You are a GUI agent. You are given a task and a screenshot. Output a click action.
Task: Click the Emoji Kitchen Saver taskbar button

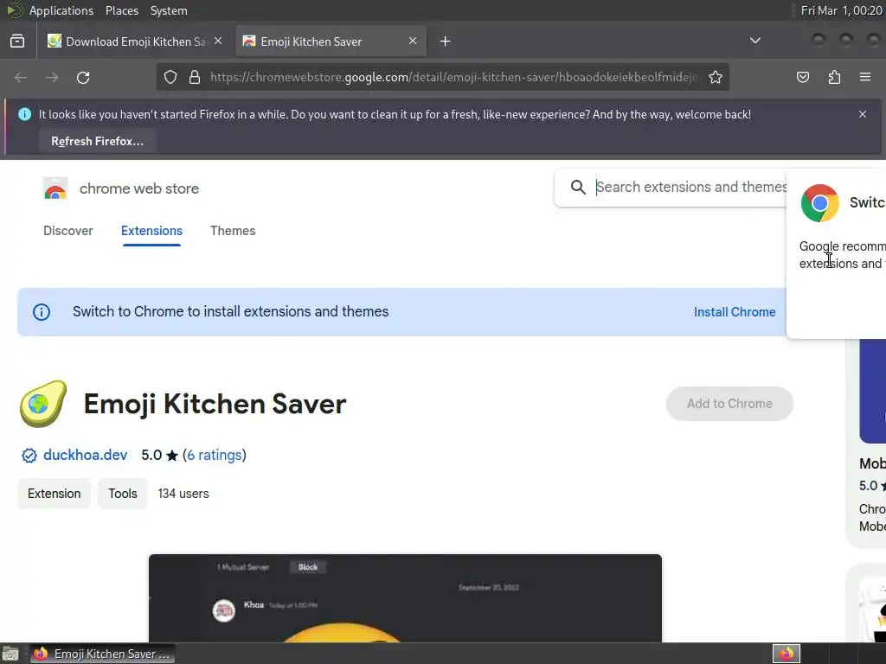click(102, 654)
